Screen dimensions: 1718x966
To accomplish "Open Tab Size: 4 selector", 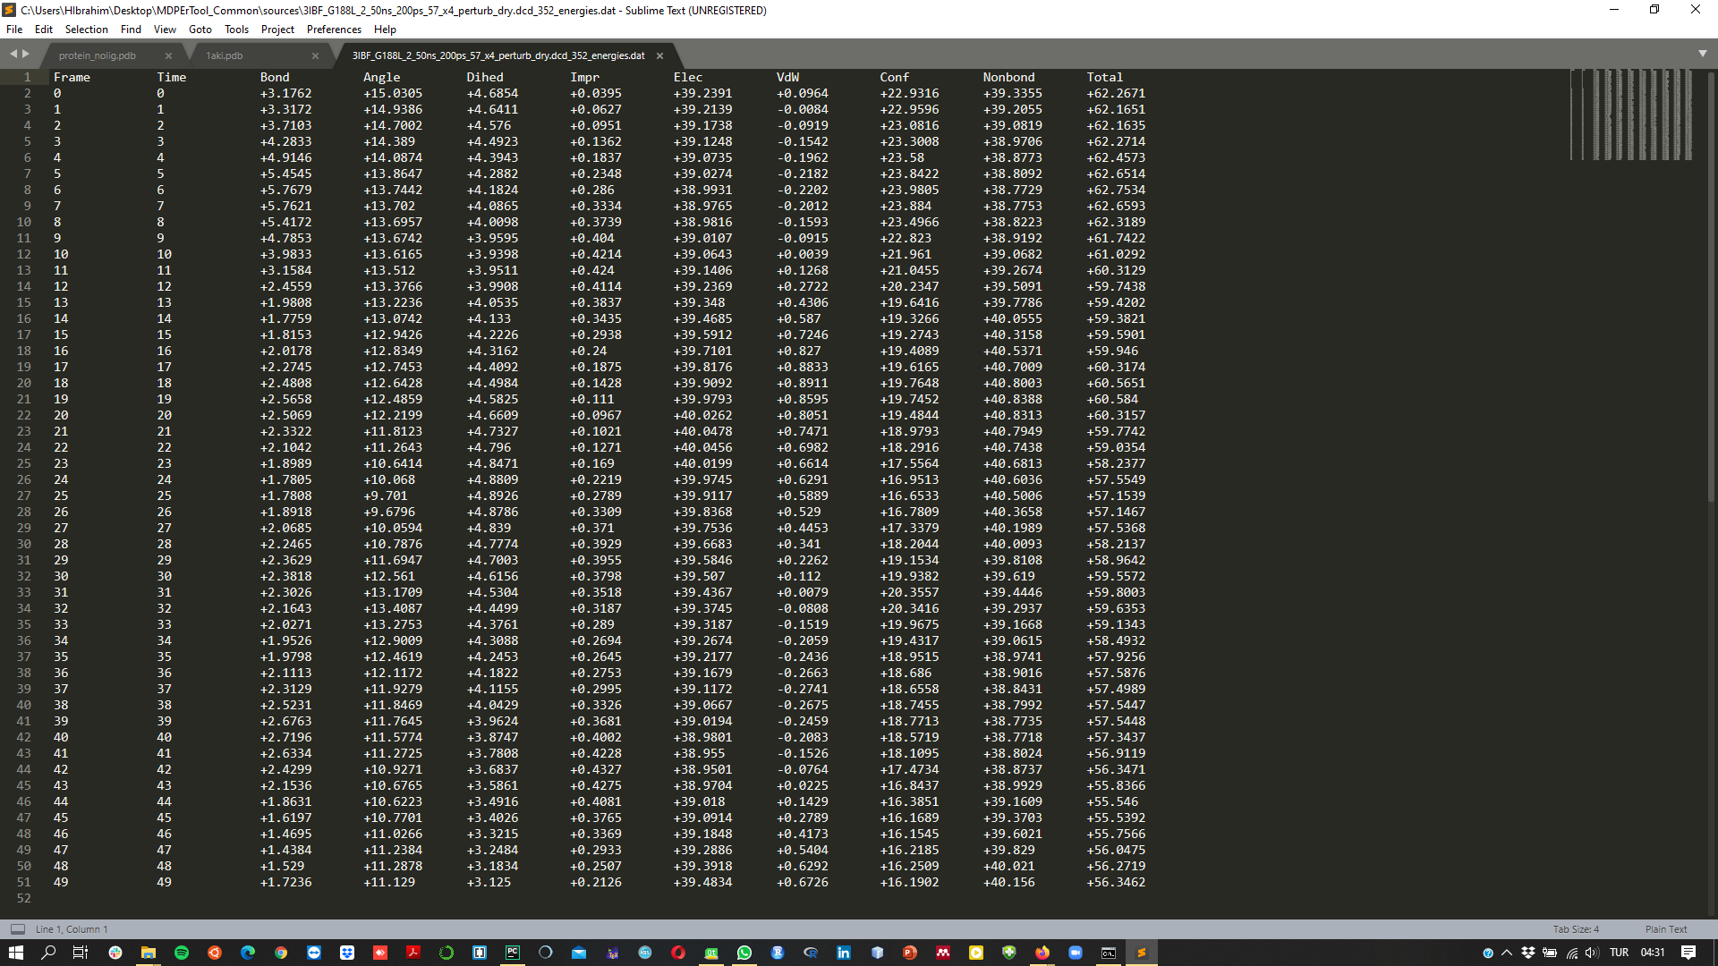I will pyautogui.click(x=1576, y=929).
